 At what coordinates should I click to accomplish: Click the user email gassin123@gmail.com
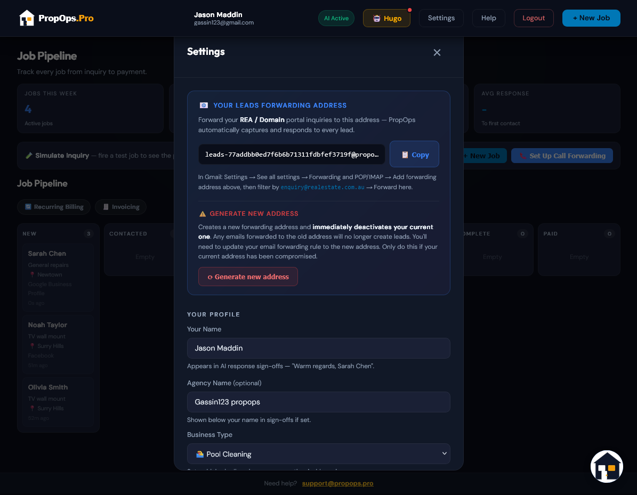(x=224, y=23)
